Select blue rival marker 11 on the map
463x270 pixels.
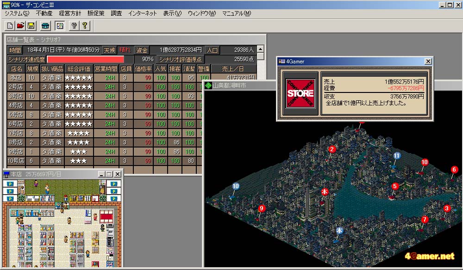397,156
